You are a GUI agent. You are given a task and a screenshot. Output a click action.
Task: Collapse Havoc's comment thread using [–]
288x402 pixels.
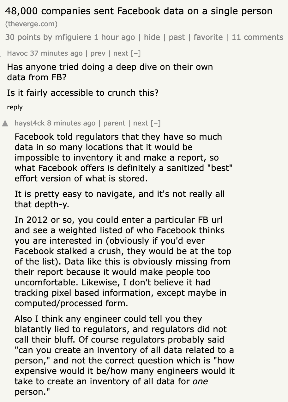click(x=136, y=53)
